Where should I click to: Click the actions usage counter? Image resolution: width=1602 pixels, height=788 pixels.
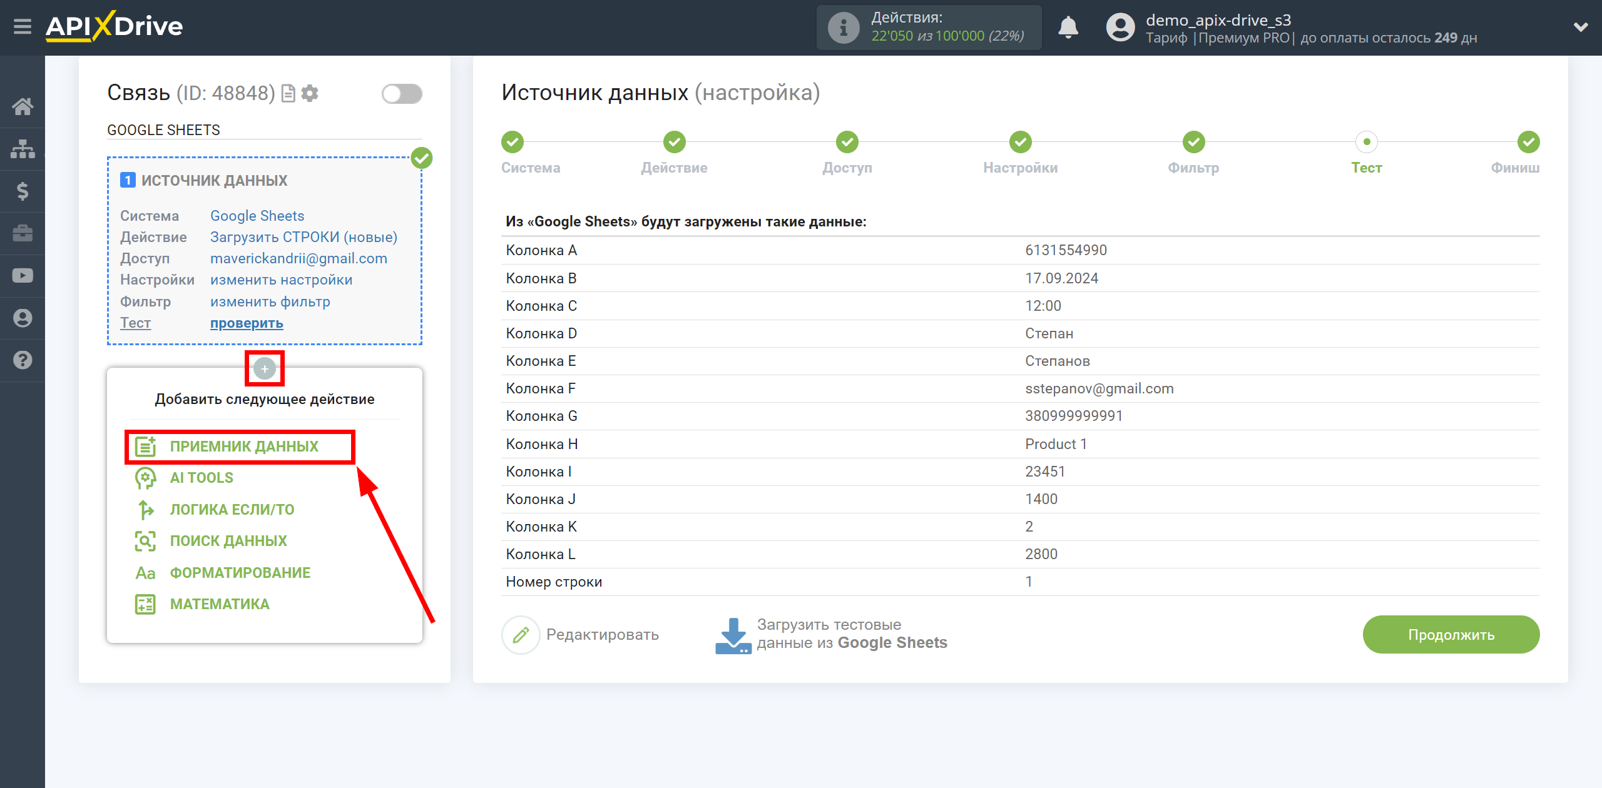[x=929, y=28]
